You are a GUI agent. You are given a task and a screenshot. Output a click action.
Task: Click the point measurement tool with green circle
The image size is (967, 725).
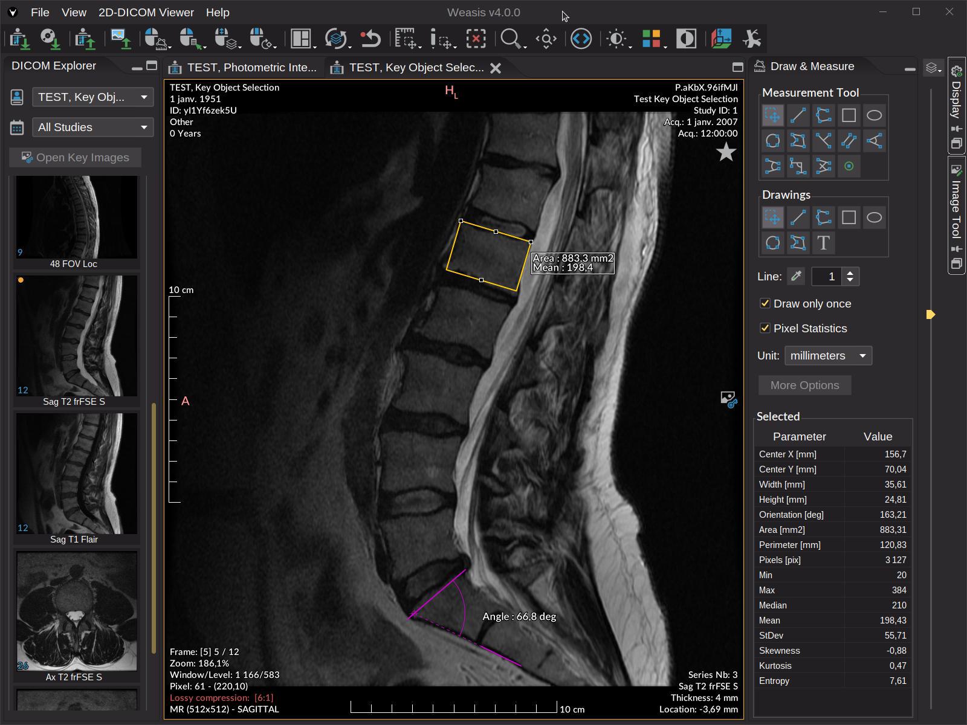tap(850, 166)
